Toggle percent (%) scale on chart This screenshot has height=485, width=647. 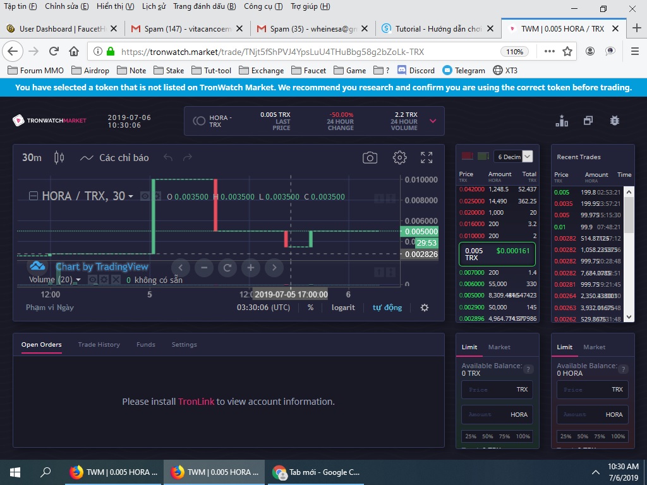pyautogui.click(x=310, y=308)
